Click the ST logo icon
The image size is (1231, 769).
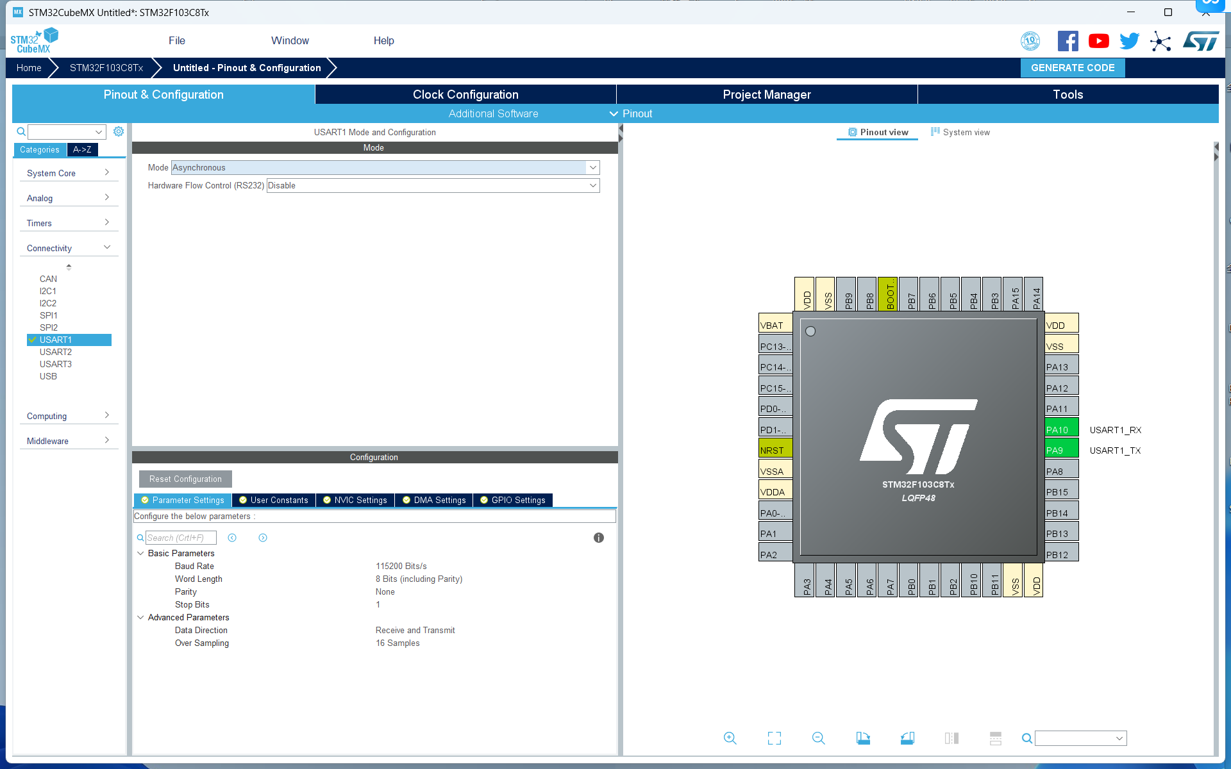[1200, 41]
